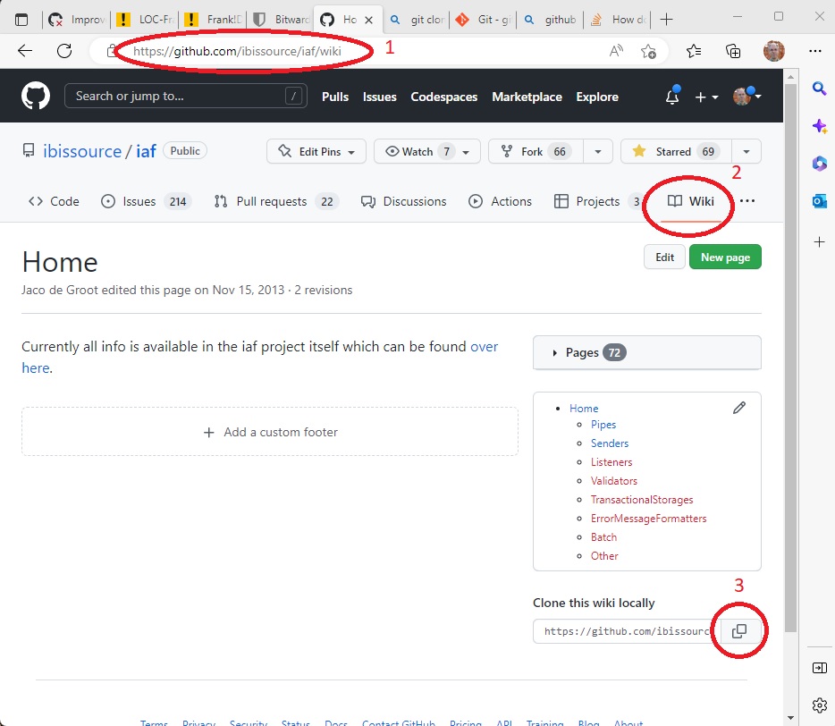The image size is (835, 726).
Task: Toggle the Starred button
Action: click(676, 152)
